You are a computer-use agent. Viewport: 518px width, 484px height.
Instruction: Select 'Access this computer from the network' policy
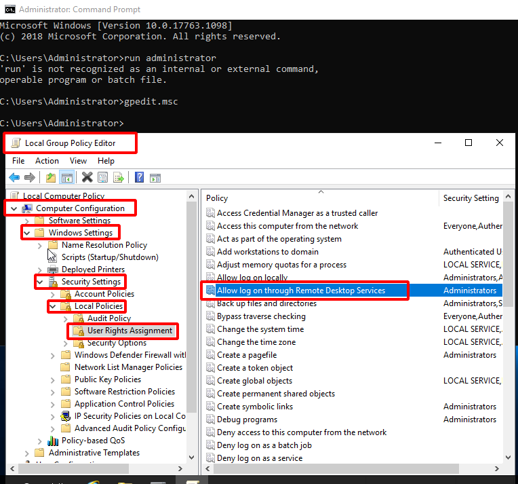(x=287, y=225)
